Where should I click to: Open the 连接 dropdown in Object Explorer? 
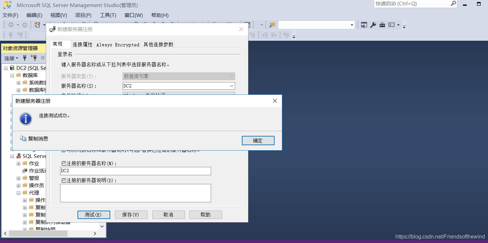(11, 58)
